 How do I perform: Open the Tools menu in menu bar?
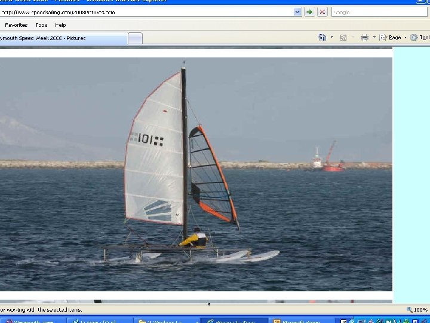(41, 25)
